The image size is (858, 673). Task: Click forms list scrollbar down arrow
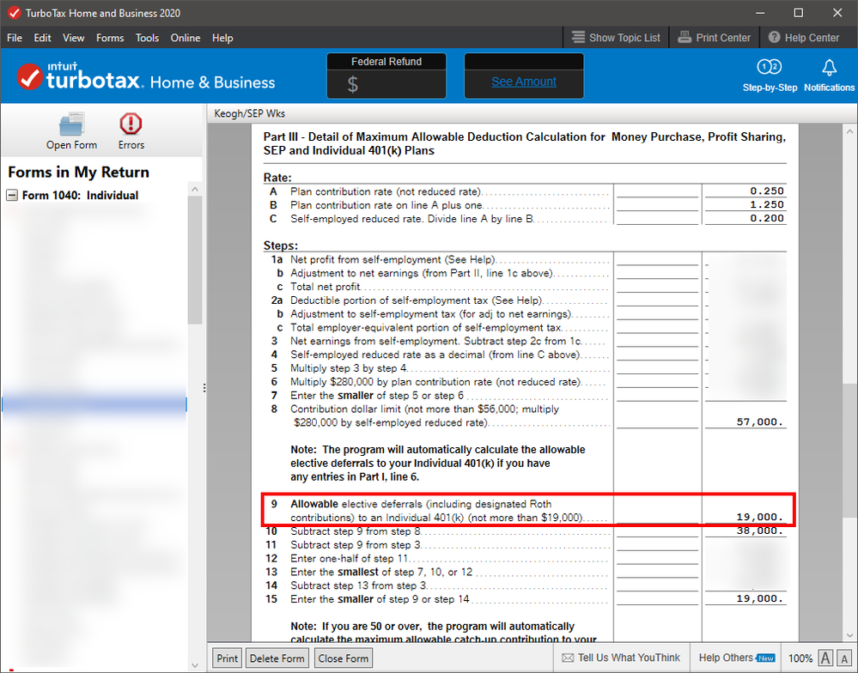point(195,665)
